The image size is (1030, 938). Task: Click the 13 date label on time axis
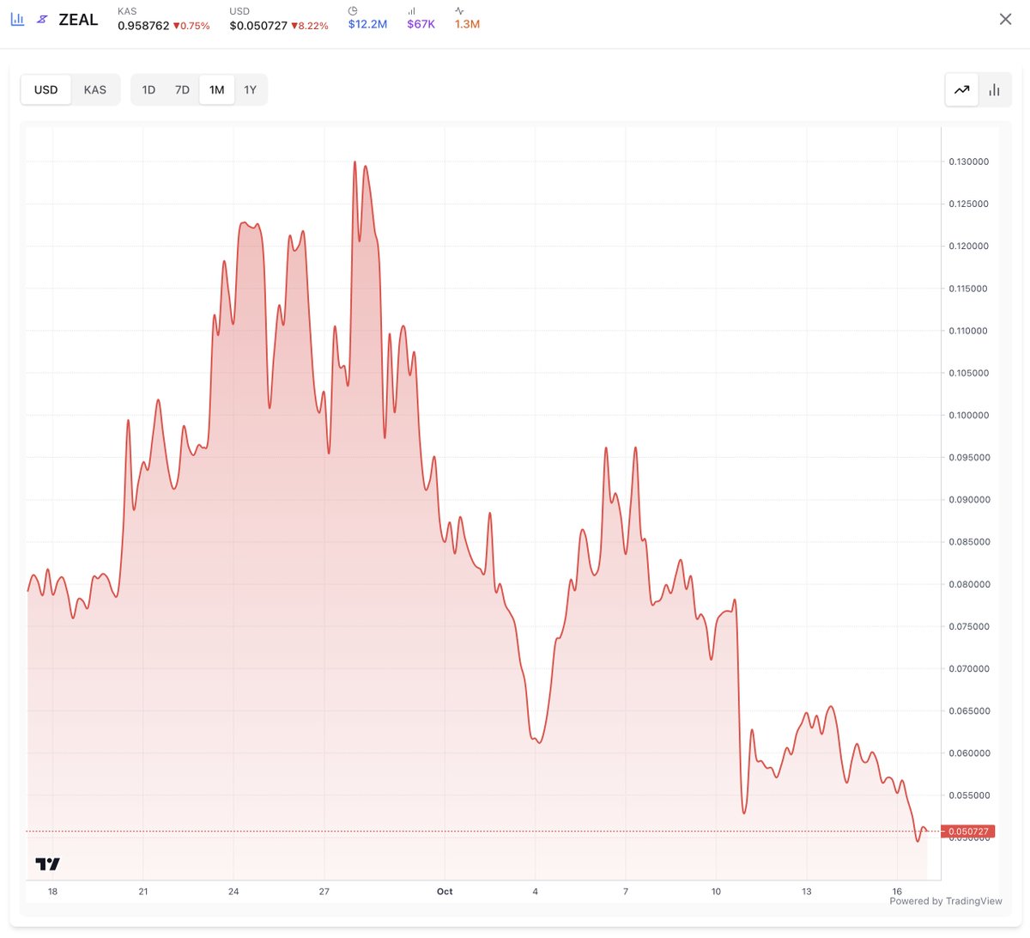click(807, 892)
